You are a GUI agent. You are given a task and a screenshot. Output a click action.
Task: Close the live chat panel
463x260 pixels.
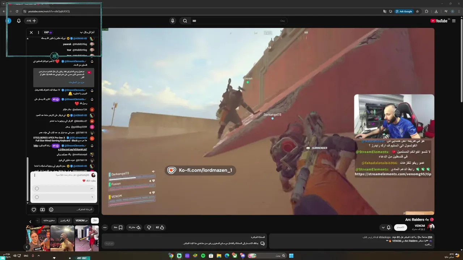(x=31, y=32)
